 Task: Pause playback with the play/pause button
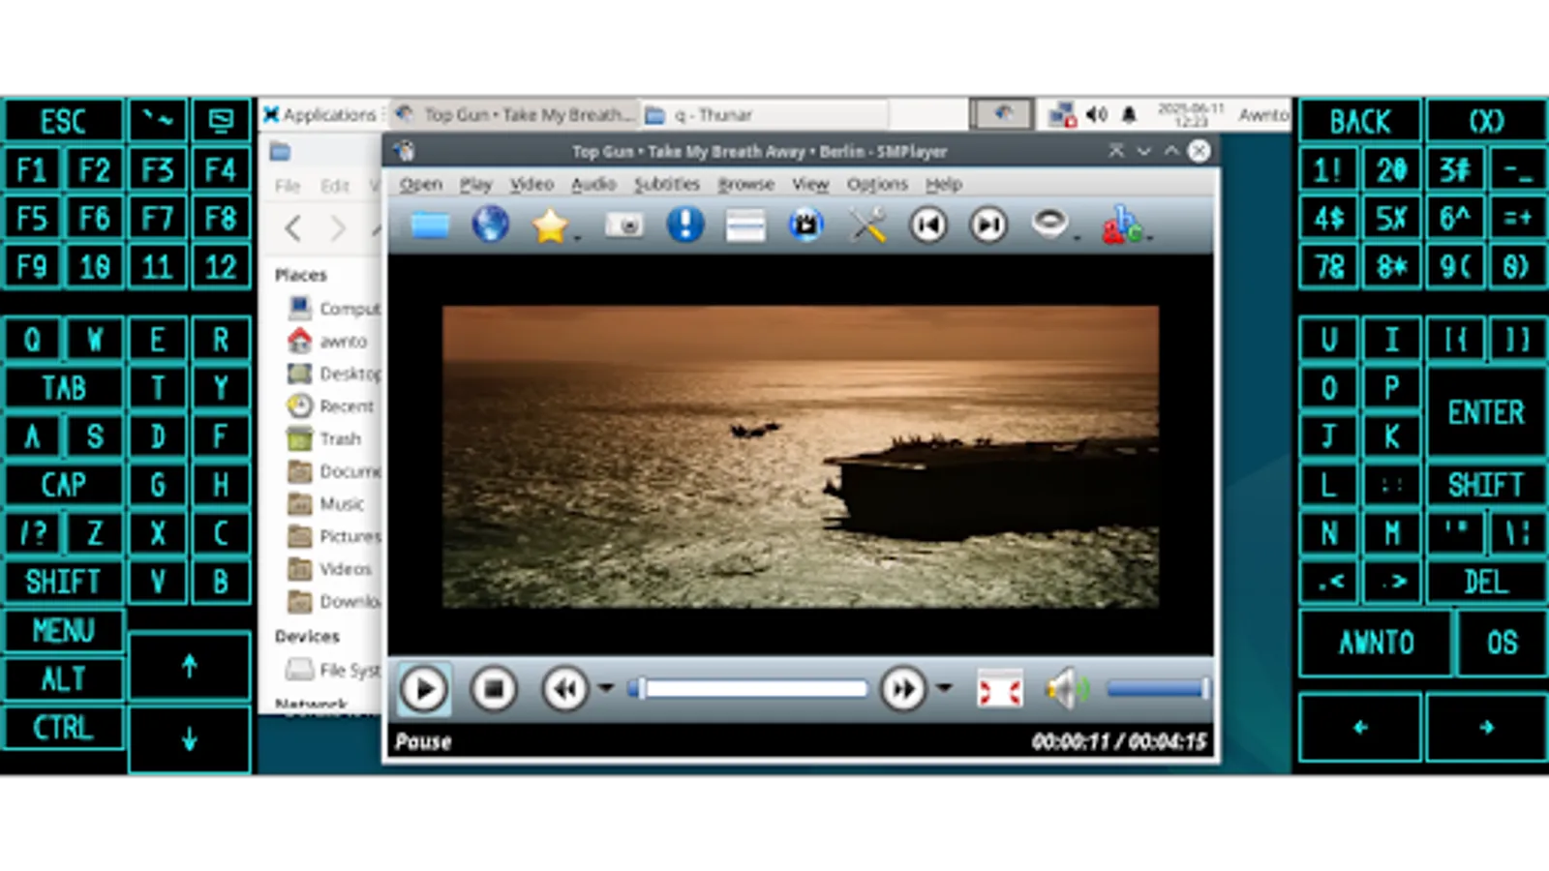[x=423, y=688]
